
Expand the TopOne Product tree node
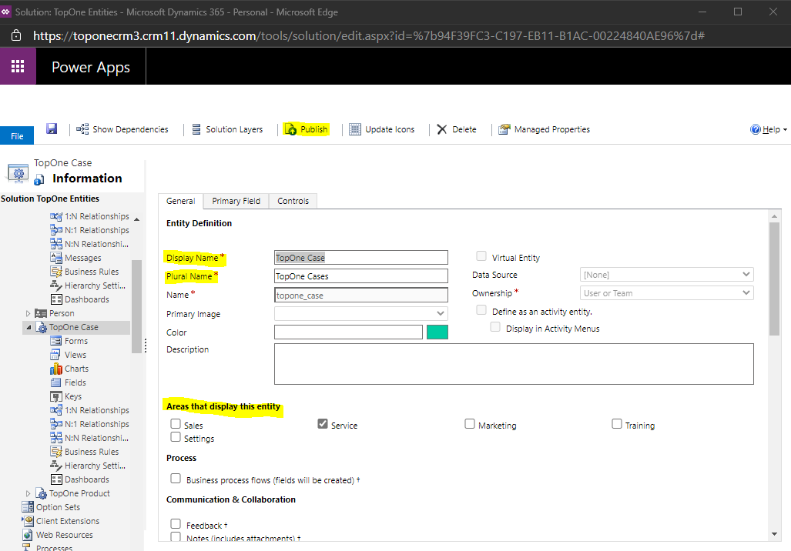pos(28,493)
